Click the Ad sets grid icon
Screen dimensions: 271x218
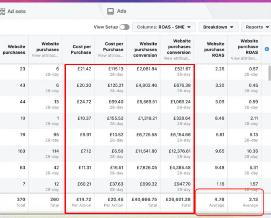(x=3, y=11)
